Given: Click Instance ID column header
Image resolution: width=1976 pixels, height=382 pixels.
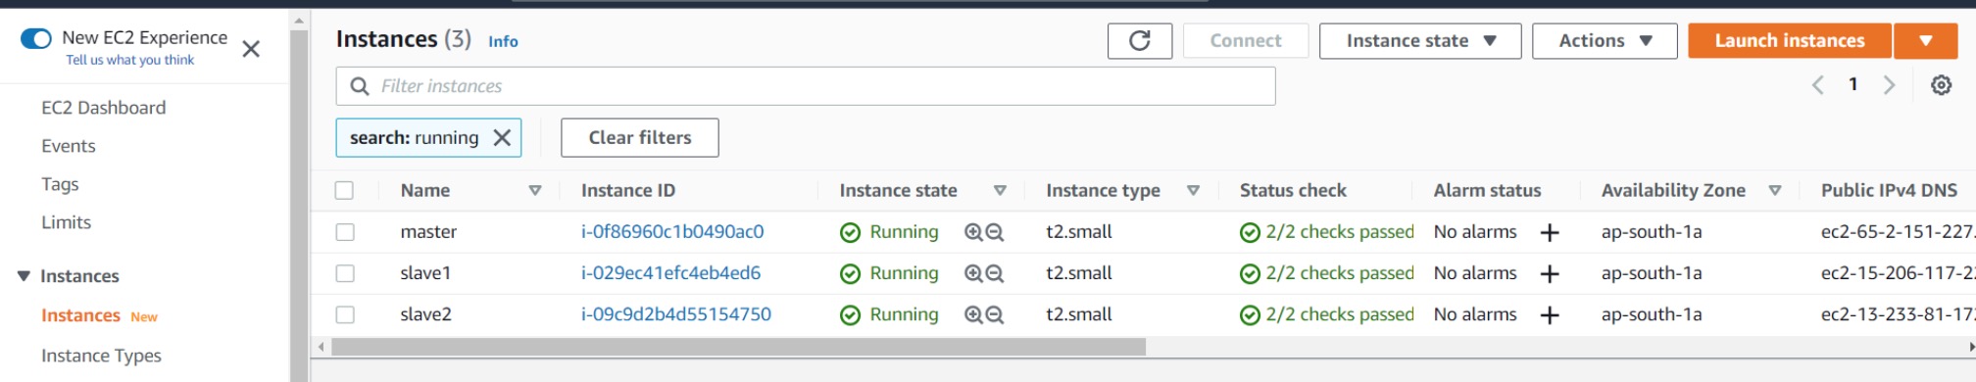Looking at the screenshot, I should [627, 190].
